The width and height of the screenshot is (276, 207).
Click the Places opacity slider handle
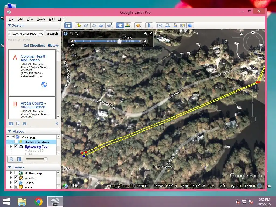pyautogui.click(x=46, y=159)
